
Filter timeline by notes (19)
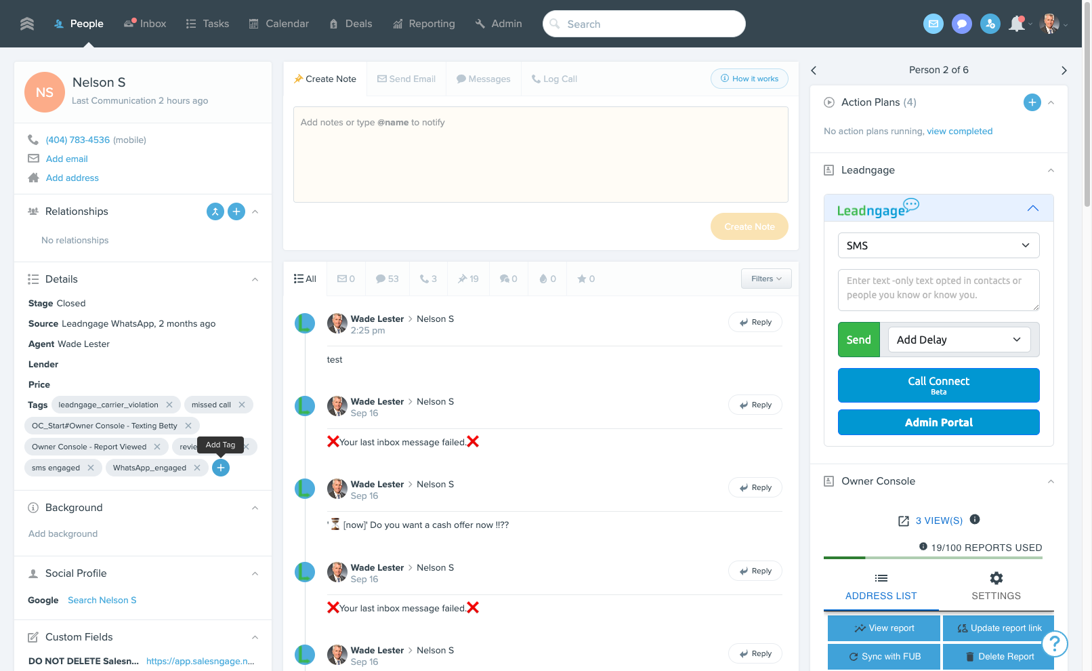coord(468,279)
